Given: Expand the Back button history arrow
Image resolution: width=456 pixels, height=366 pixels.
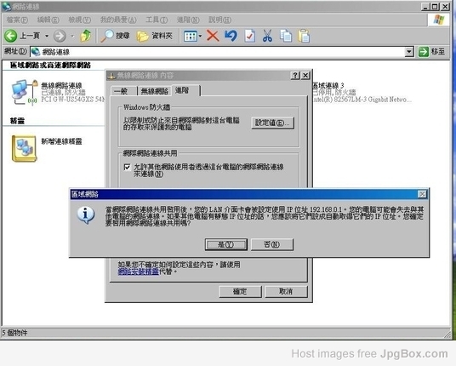Looking at the screenshot, I should pyautogui.click(x=47, y=36).
